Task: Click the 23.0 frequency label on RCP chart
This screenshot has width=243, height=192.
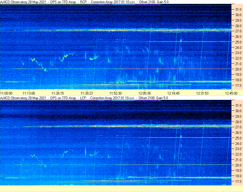Action: click(x=238, y=53)
